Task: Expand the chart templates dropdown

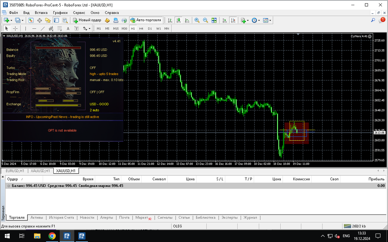Action: coord(270,20)
